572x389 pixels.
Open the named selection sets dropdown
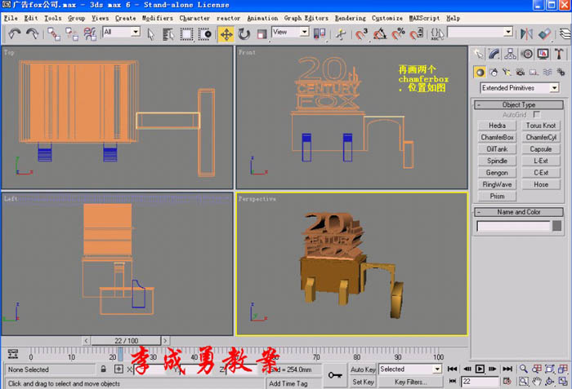coord(508,32)
